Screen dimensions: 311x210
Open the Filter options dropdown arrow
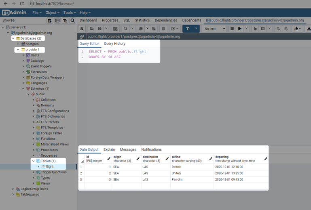[x=196, y=29]
